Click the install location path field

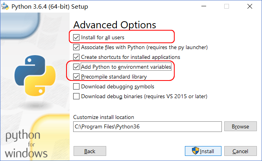point(147,126)
